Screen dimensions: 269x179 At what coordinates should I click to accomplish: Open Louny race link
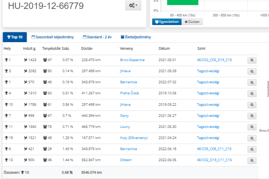click(x=125, y=127)
